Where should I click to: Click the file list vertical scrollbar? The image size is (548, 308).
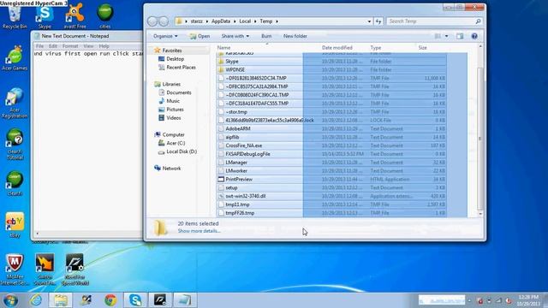[x=480, y=139]
